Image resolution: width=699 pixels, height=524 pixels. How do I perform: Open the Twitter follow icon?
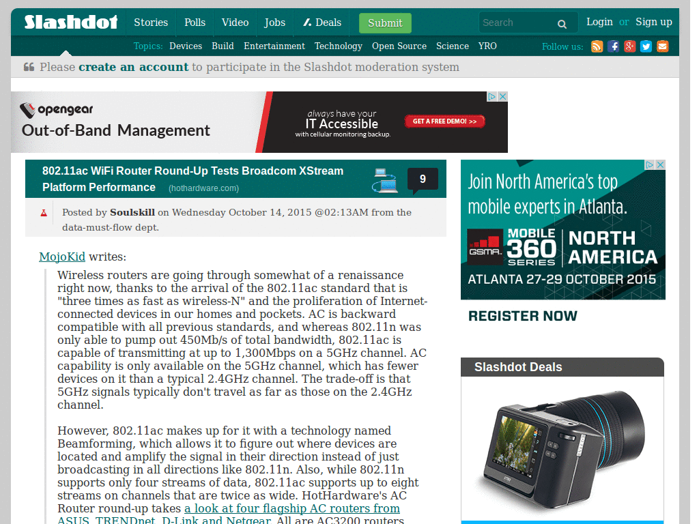pyautogui.click(x=646, y=46)
